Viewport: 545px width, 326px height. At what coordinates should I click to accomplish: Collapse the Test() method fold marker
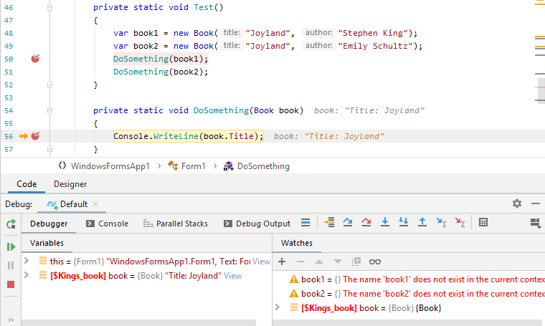point(49,7)
